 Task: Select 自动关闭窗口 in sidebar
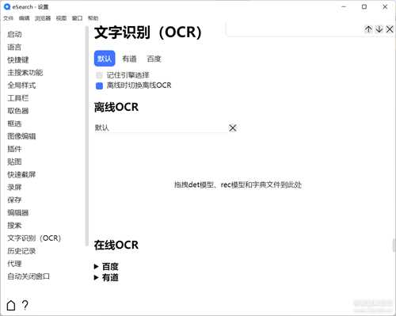[x=29, y=276]
